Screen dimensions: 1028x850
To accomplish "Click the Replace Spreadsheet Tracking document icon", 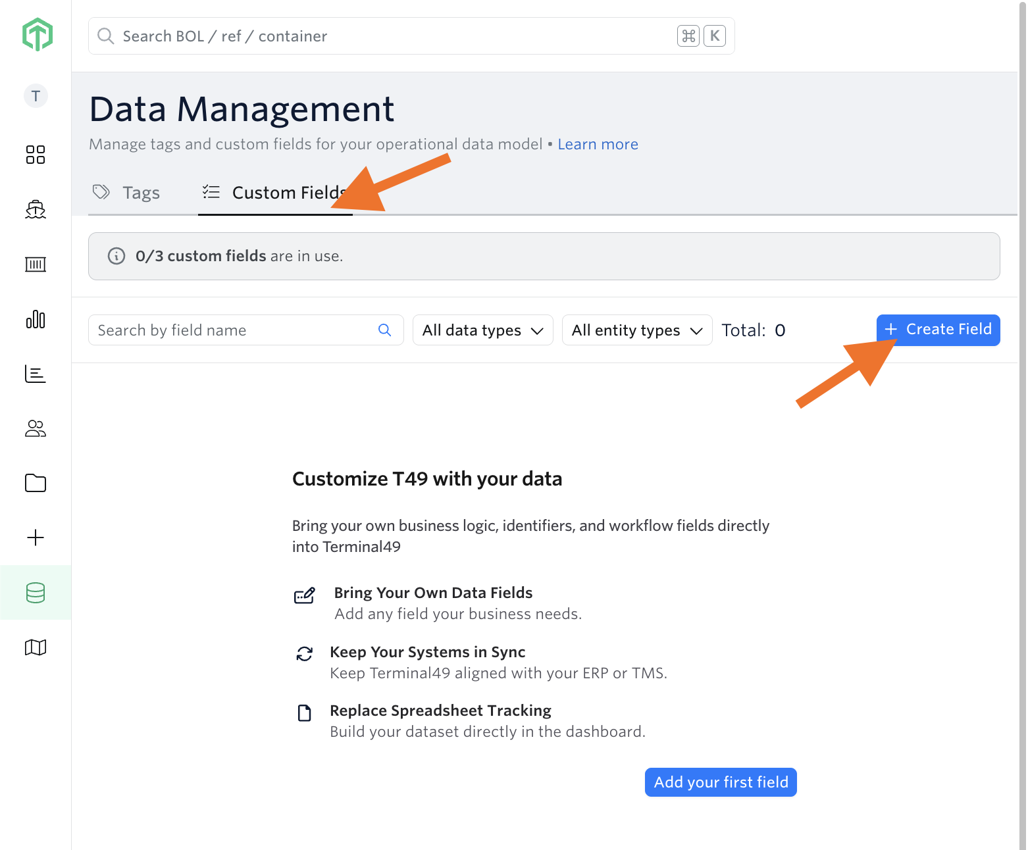I will (304, 712).
